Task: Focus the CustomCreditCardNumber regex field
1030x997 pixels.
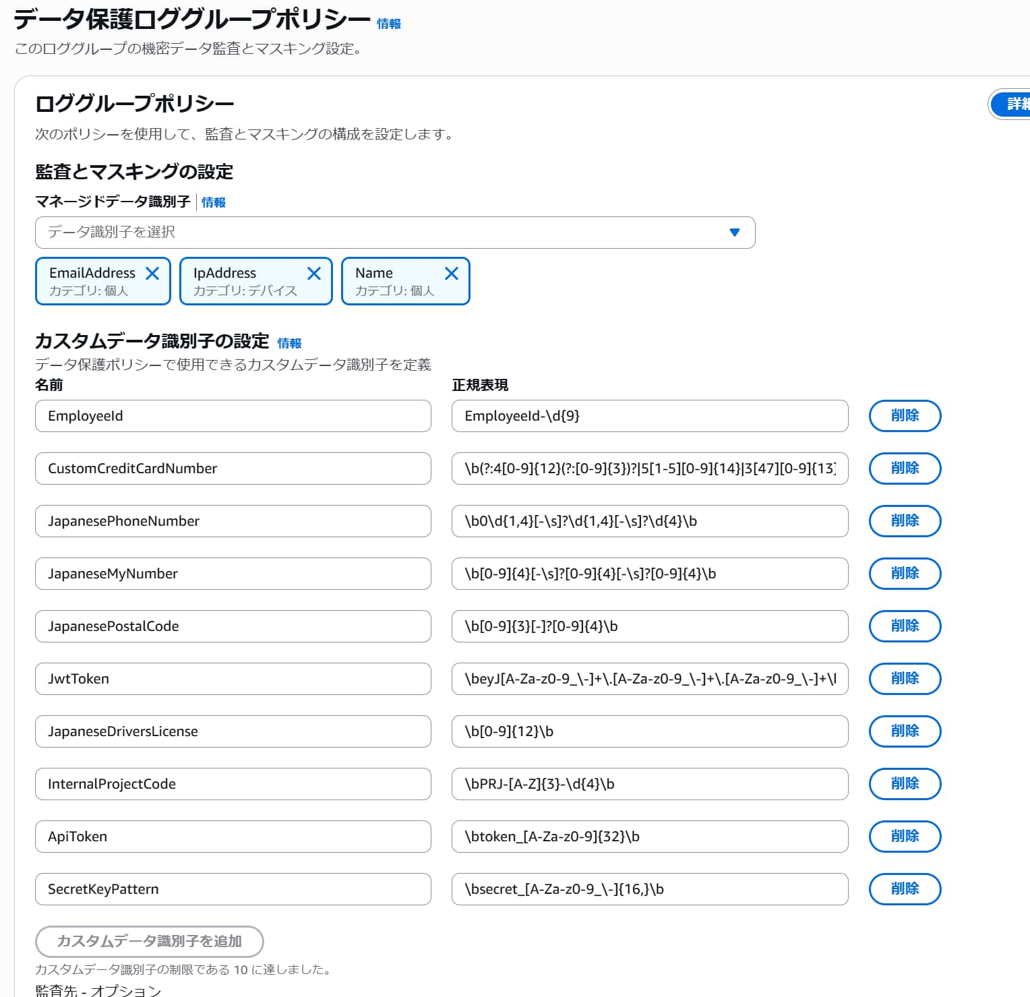Action: click(x=650, y=469)
